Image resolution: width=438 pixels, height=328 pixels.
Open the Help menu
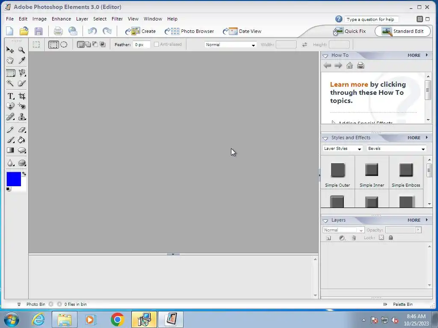172,19
